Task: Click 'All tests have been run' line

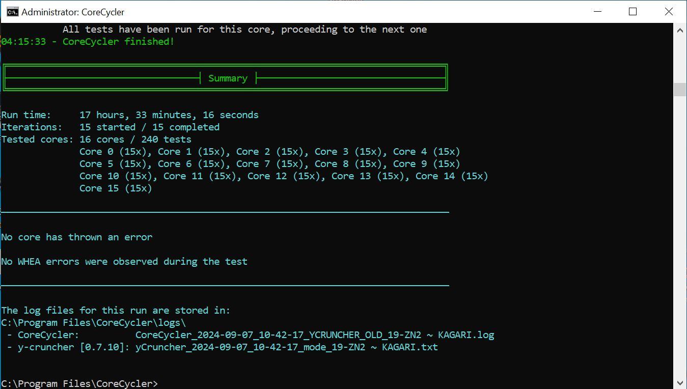Action: 244,30
